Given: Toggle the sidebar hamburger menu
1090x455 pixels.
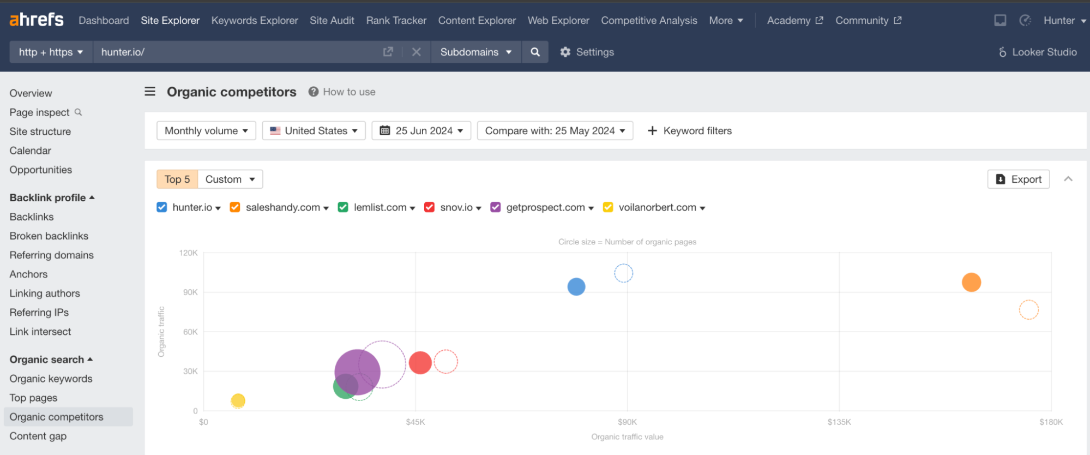Looking at the screenshot, I should tap(150, 92).
